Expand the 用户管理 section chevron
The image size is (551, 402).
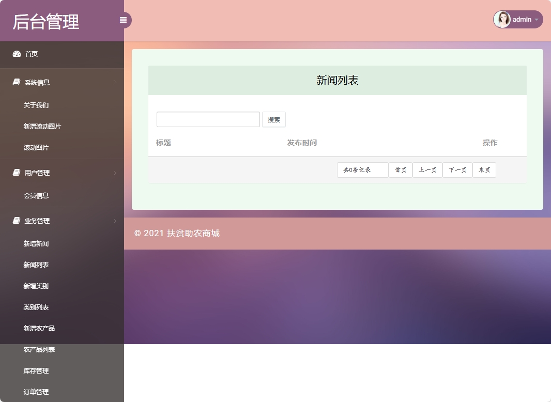[x=115, y=173]
